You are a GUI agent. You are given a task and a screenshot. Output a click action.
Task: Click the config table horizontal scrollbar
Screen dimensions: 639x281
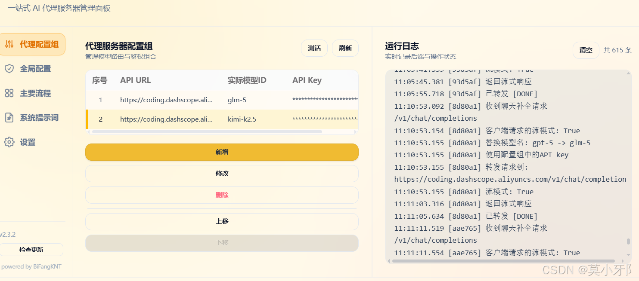click(208, 131)
